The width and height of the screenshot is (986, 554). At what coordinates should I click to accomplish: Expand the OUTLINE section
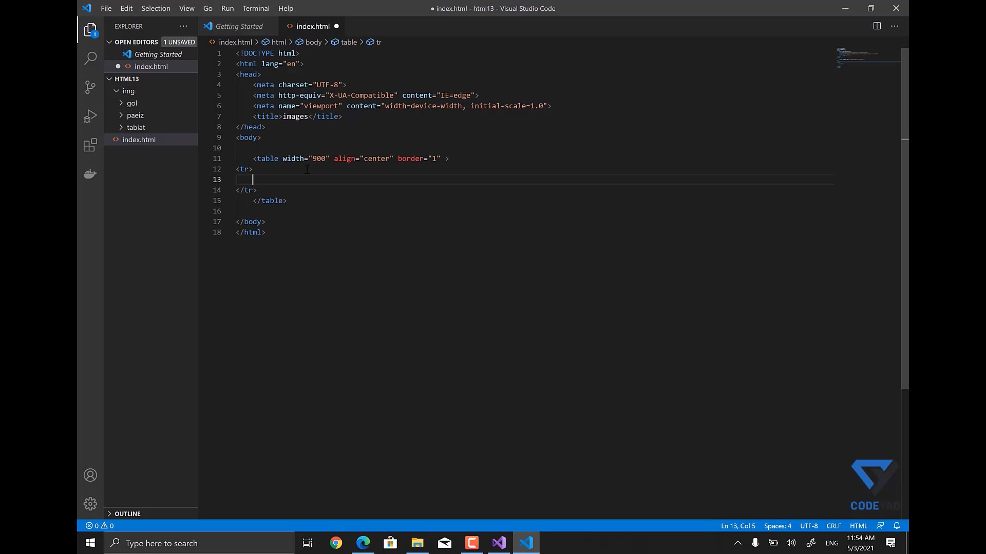click(x=127, y=513)
